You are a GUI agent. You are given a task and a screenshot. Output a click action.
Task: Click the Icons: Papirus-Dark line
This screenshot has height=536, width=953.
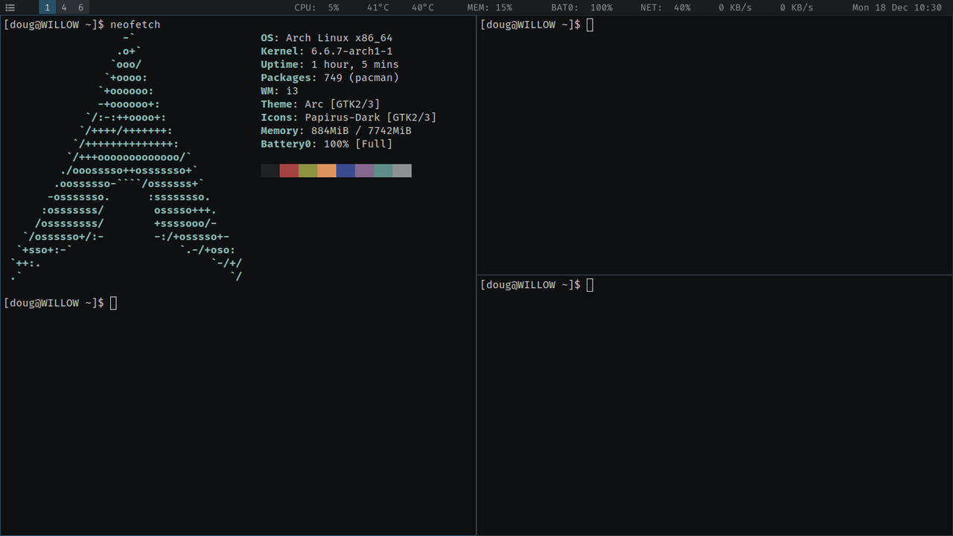pyautogui.click(x=348, y=118)
